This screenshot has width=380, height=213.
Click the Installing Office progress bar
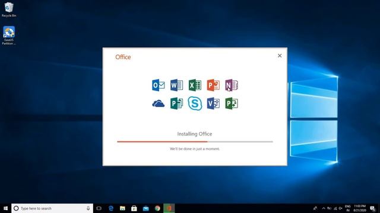click(195, 142)
